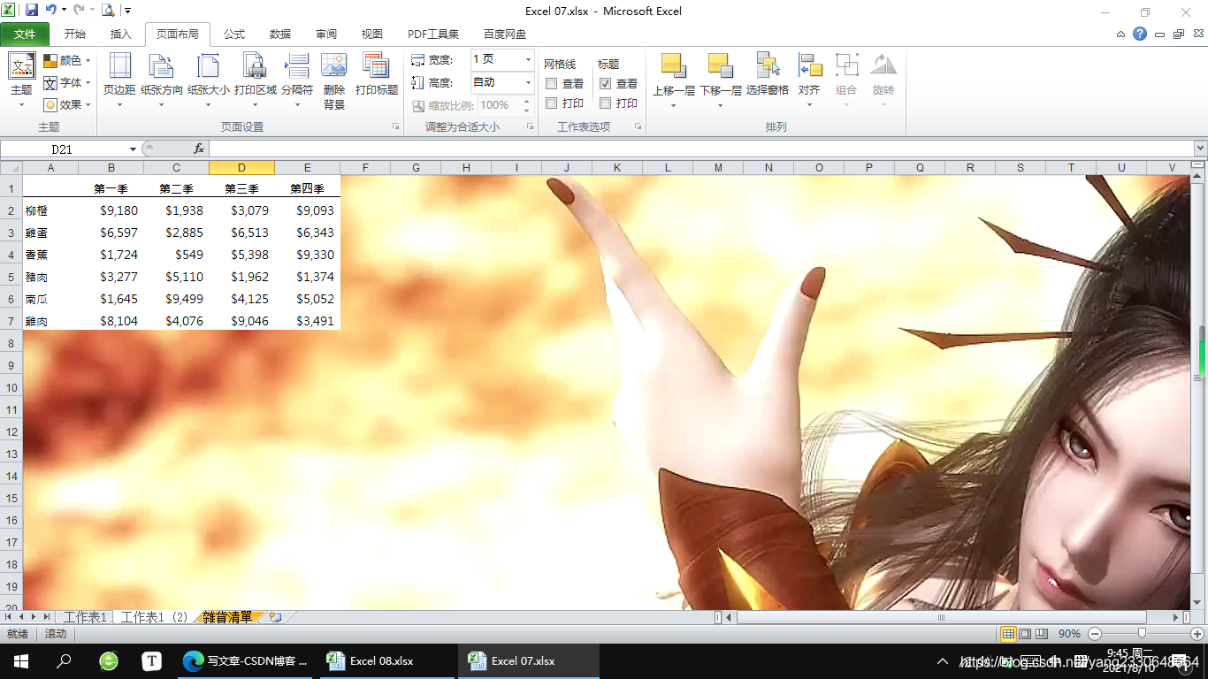This screenshot has width=1208, height=679.
Task: Select row 5 header
Action: [11, 277]
